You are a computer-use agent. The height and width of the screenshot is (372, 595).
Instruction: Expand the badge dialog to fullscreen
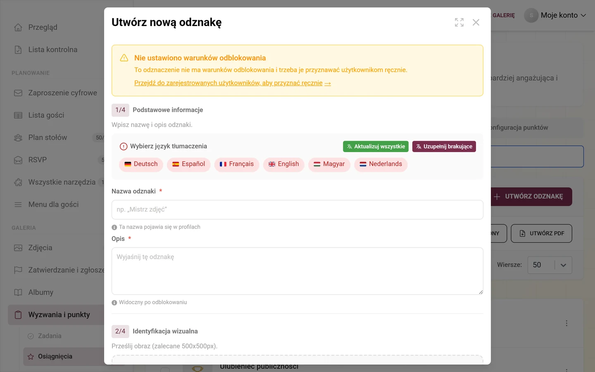[459, 22]
